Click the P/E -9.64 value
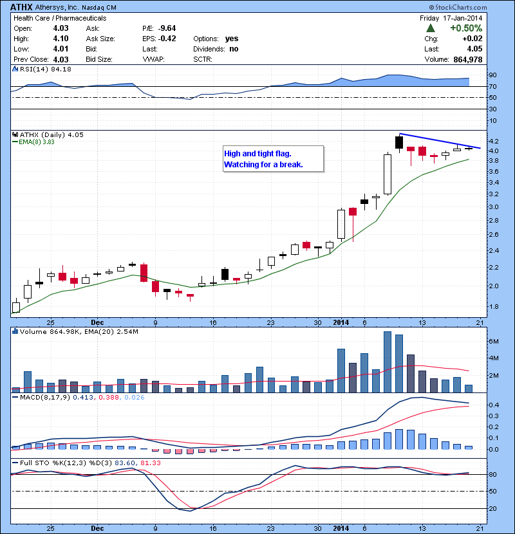 pos(167,28)
